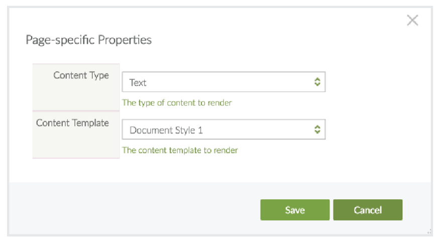
Task: Select the 'Document Style 1' template value
Action: pos(166,131)
